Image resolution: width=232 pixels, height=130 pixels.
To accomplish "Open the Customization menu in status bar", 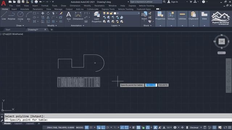I will [229, 127].
